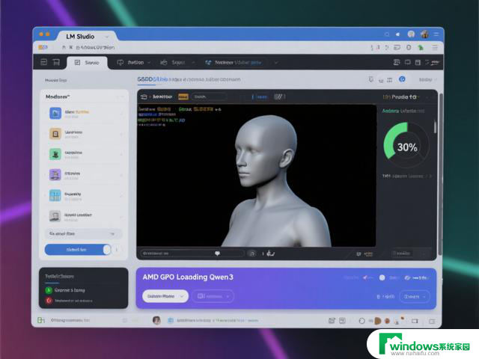Expand the chevron after the blue-icon tab
The width and height of the screenshot is (479, 359).
(x=276, y=63)
